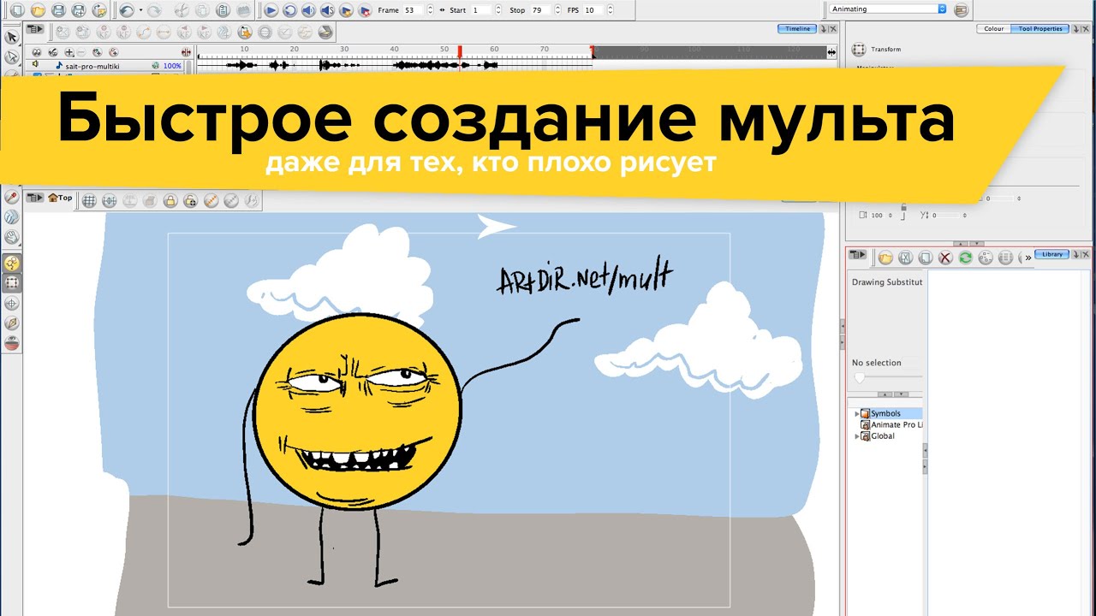1096x616 pixels.
Task: Click the Save As icon
Action: (79, 10)
